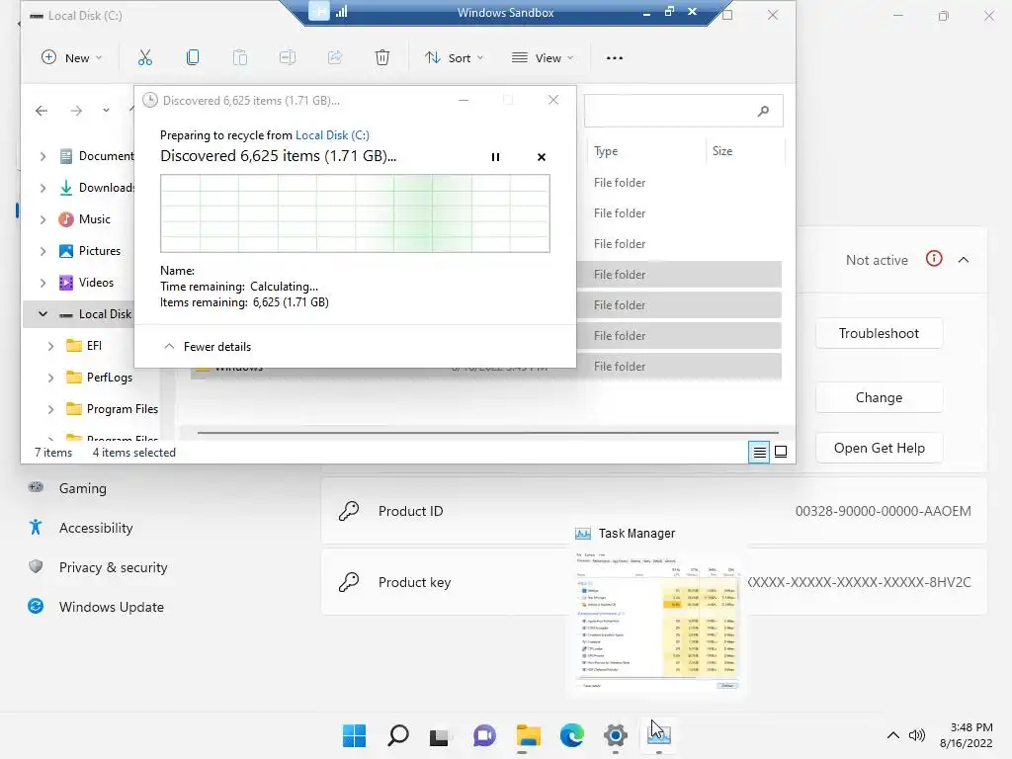Image resolution: width=1012 pixels, height=759 pixels.
Task: Go back with the left arrow
Action: coord(42,111)
